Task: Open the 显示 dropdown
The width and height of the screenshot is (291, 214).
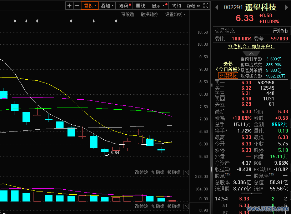Action: click(159, 6)
